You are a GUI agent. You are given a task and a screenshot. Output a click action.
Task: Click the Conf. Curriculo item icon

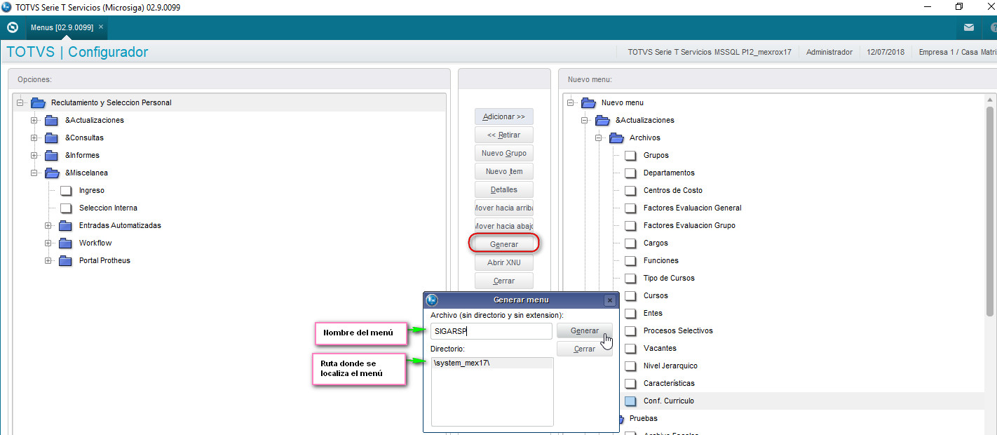630,401
